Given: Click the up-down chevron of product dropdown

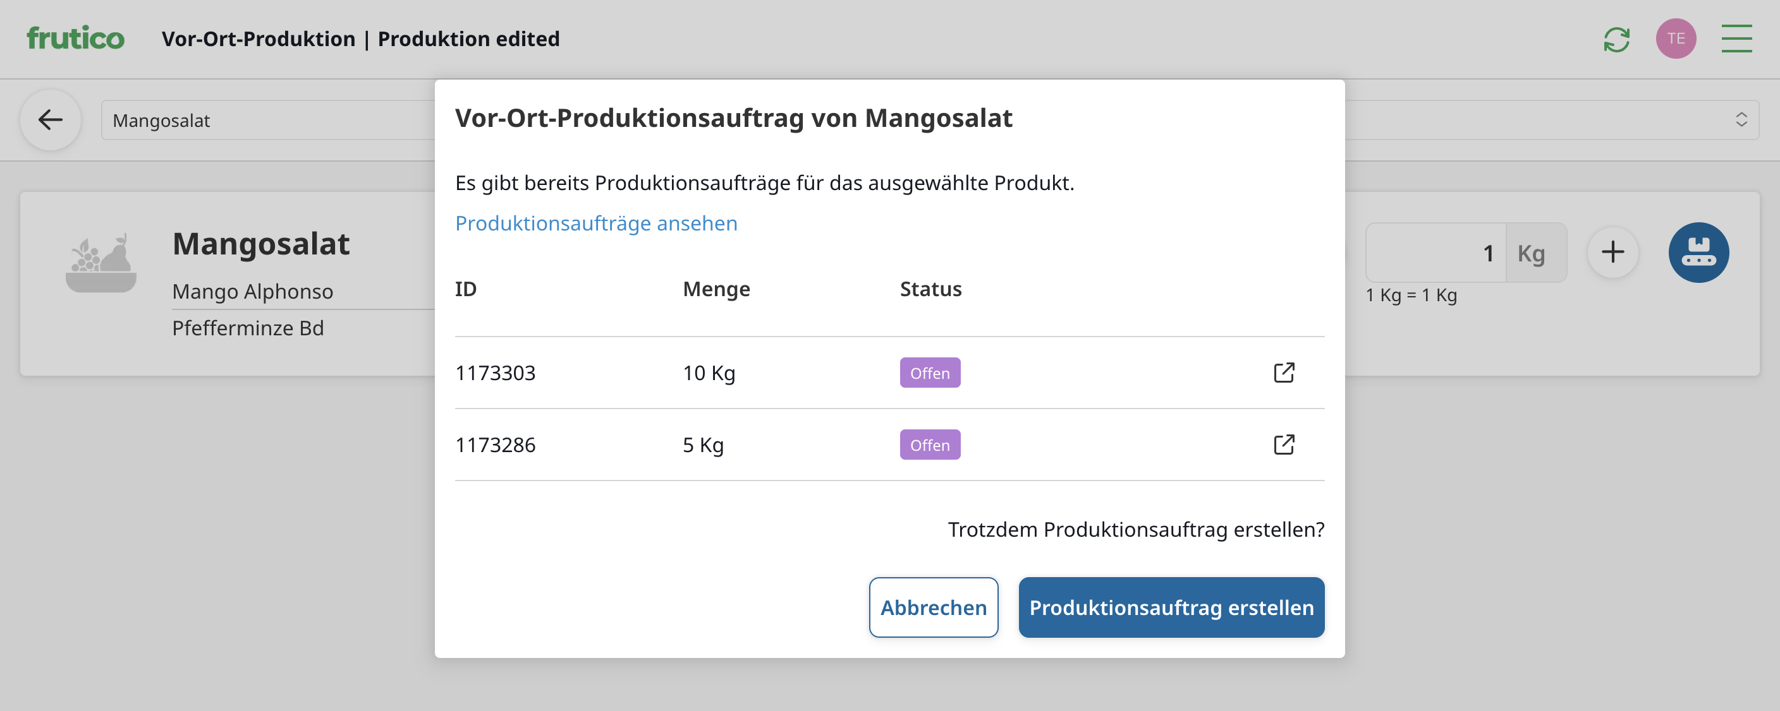Looking at the screenshot, I should pos(1741,120).
